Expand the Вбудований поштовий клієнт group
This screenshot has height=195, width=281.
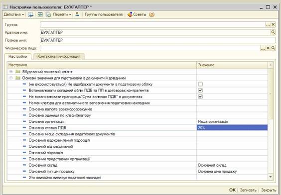point(11,72)
